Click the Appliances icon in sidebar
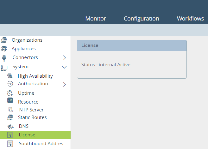This screenshot has height=149, width=208. [4, 49]
